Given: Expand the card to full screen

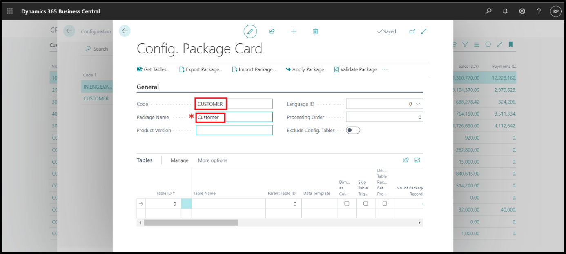Looking at the screenshot, I should point(423,31).
